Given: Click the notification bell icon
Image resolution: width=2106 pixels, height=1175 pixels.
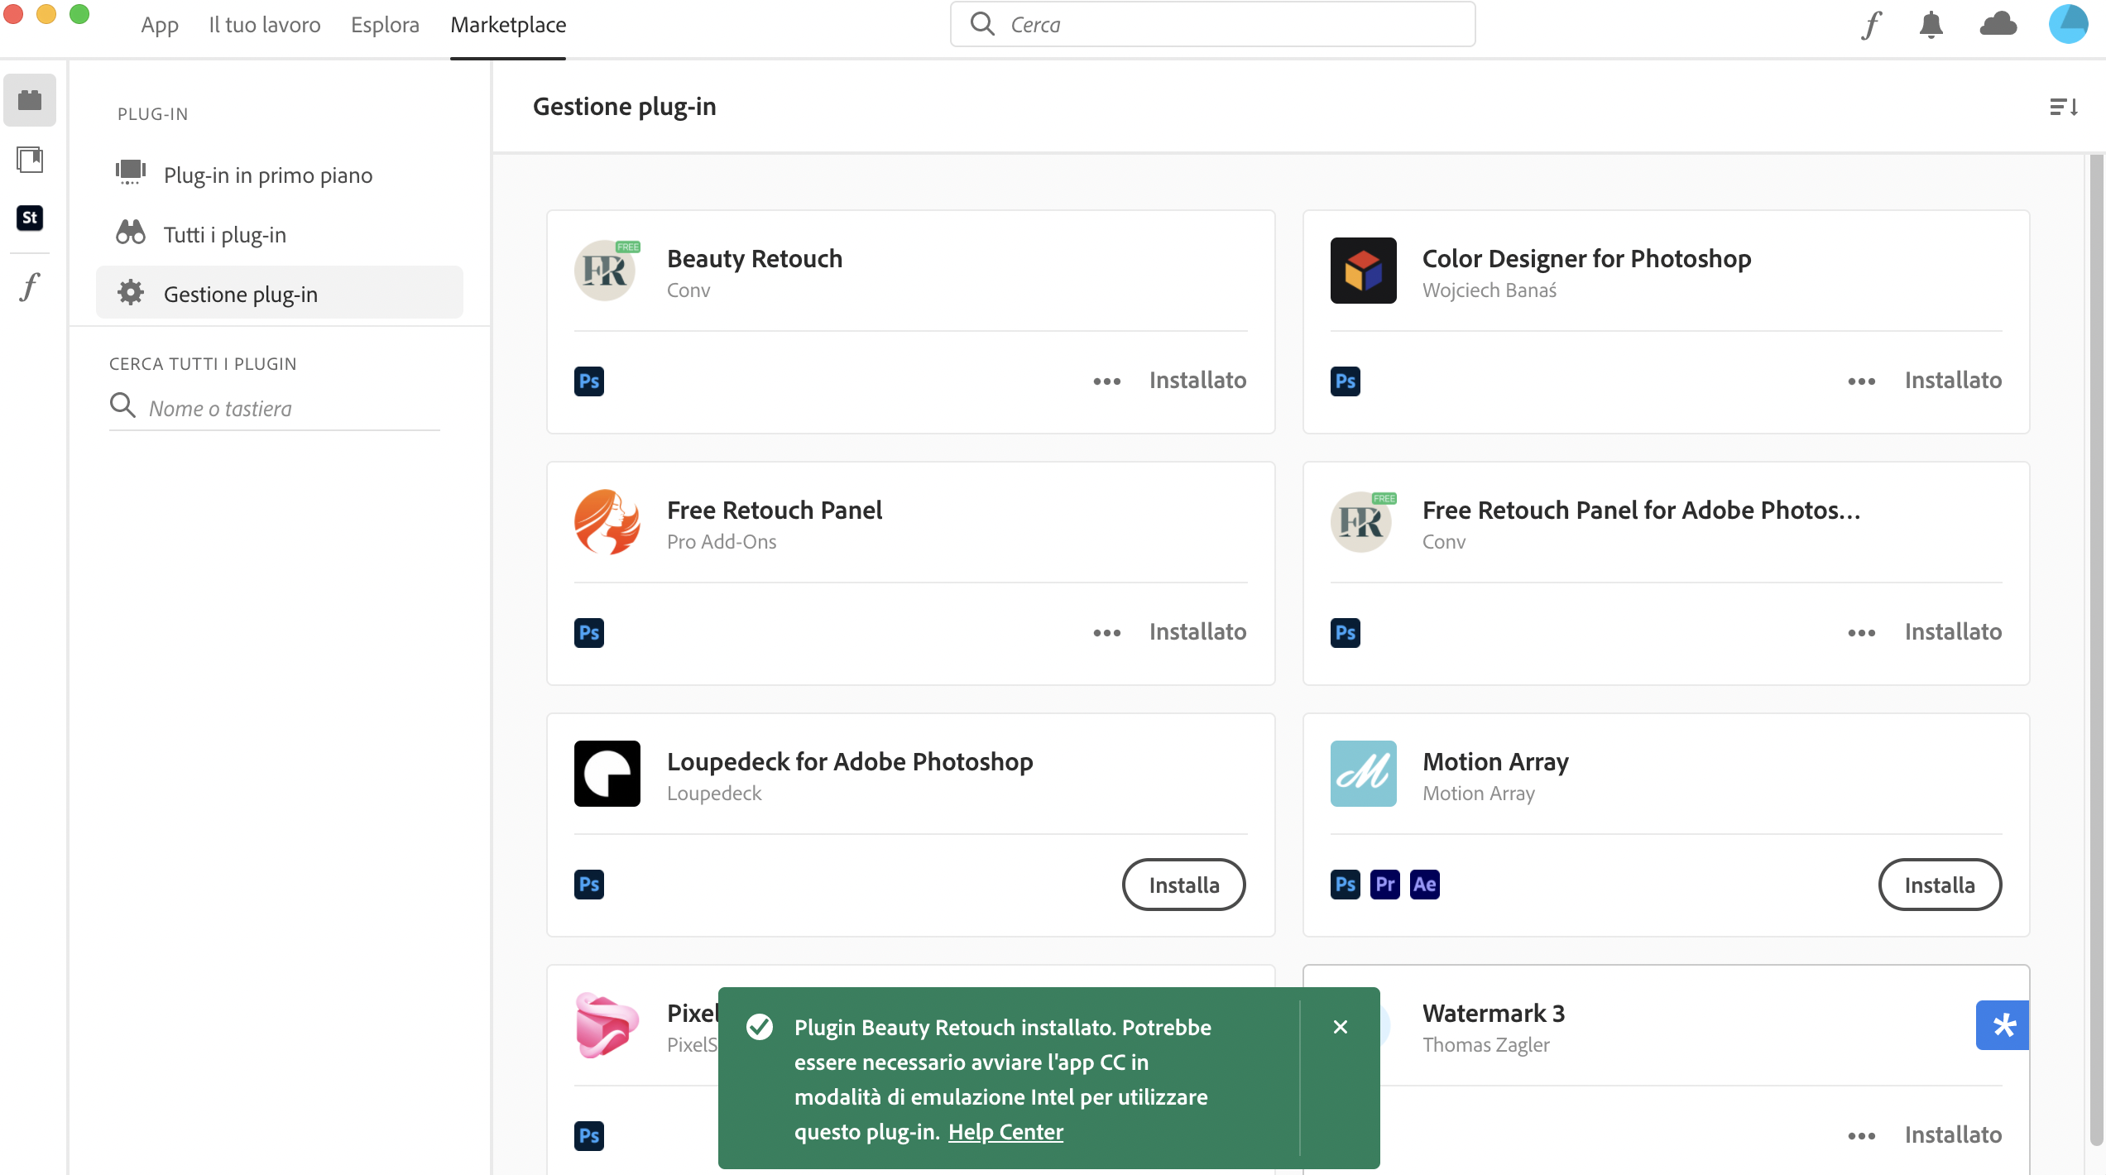Looking at the screenshot, I should coord(1931,25).
